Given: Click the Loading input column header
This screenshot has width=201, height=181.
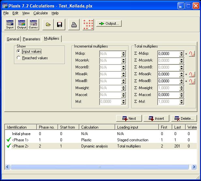Looking at the screenshot, I should point(137,127).
